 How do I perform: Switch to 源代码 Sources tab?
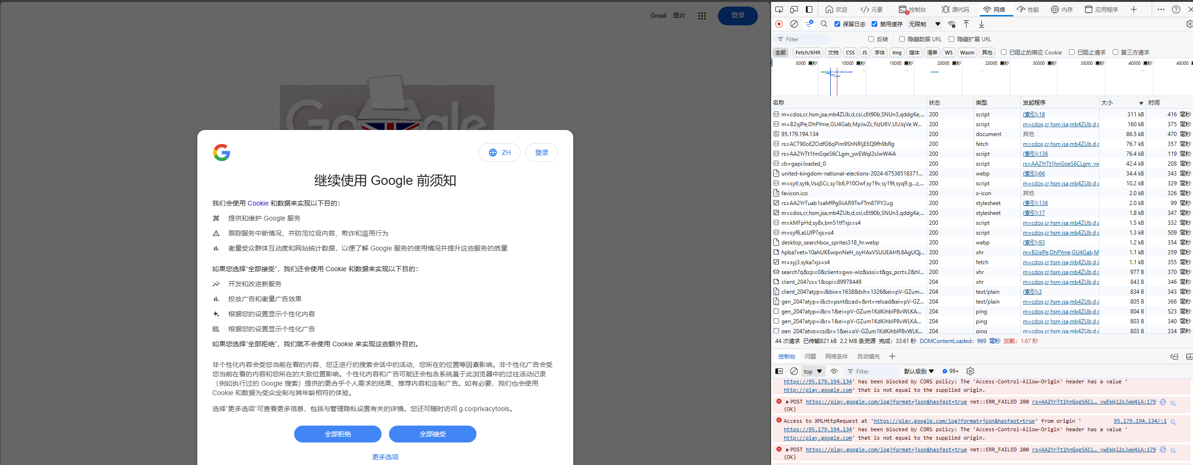point(955,9)
